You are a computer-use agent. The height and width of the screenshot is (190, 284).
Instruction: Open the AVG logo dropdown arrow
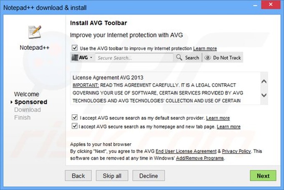91,57
